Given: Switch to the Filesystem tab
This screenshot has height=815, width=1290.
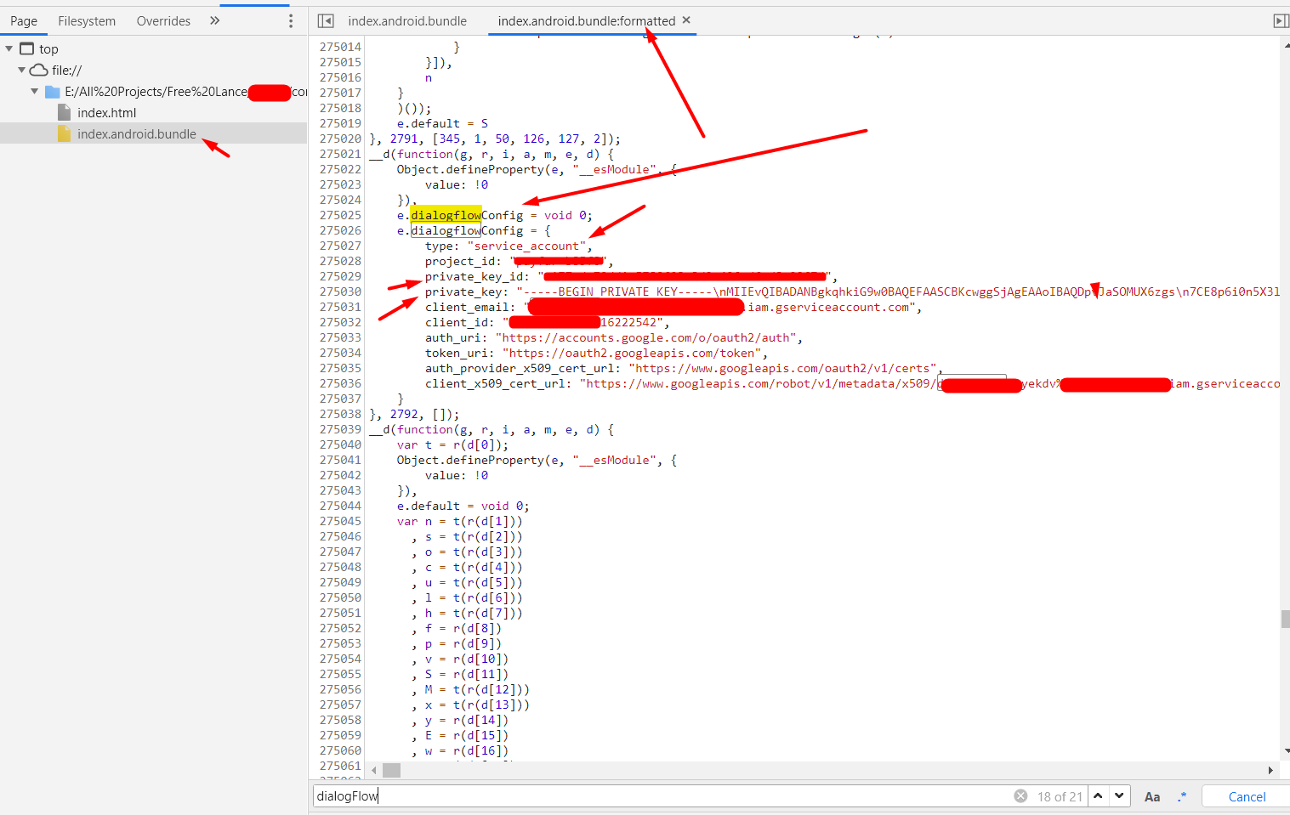Looking at the screenshot, I should click(87, 20).
